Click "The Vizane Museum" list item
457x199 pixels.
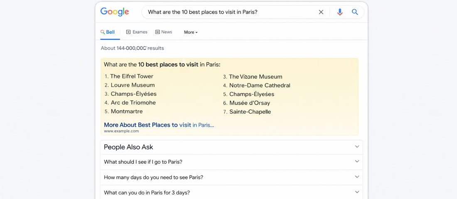pos(256,77)
